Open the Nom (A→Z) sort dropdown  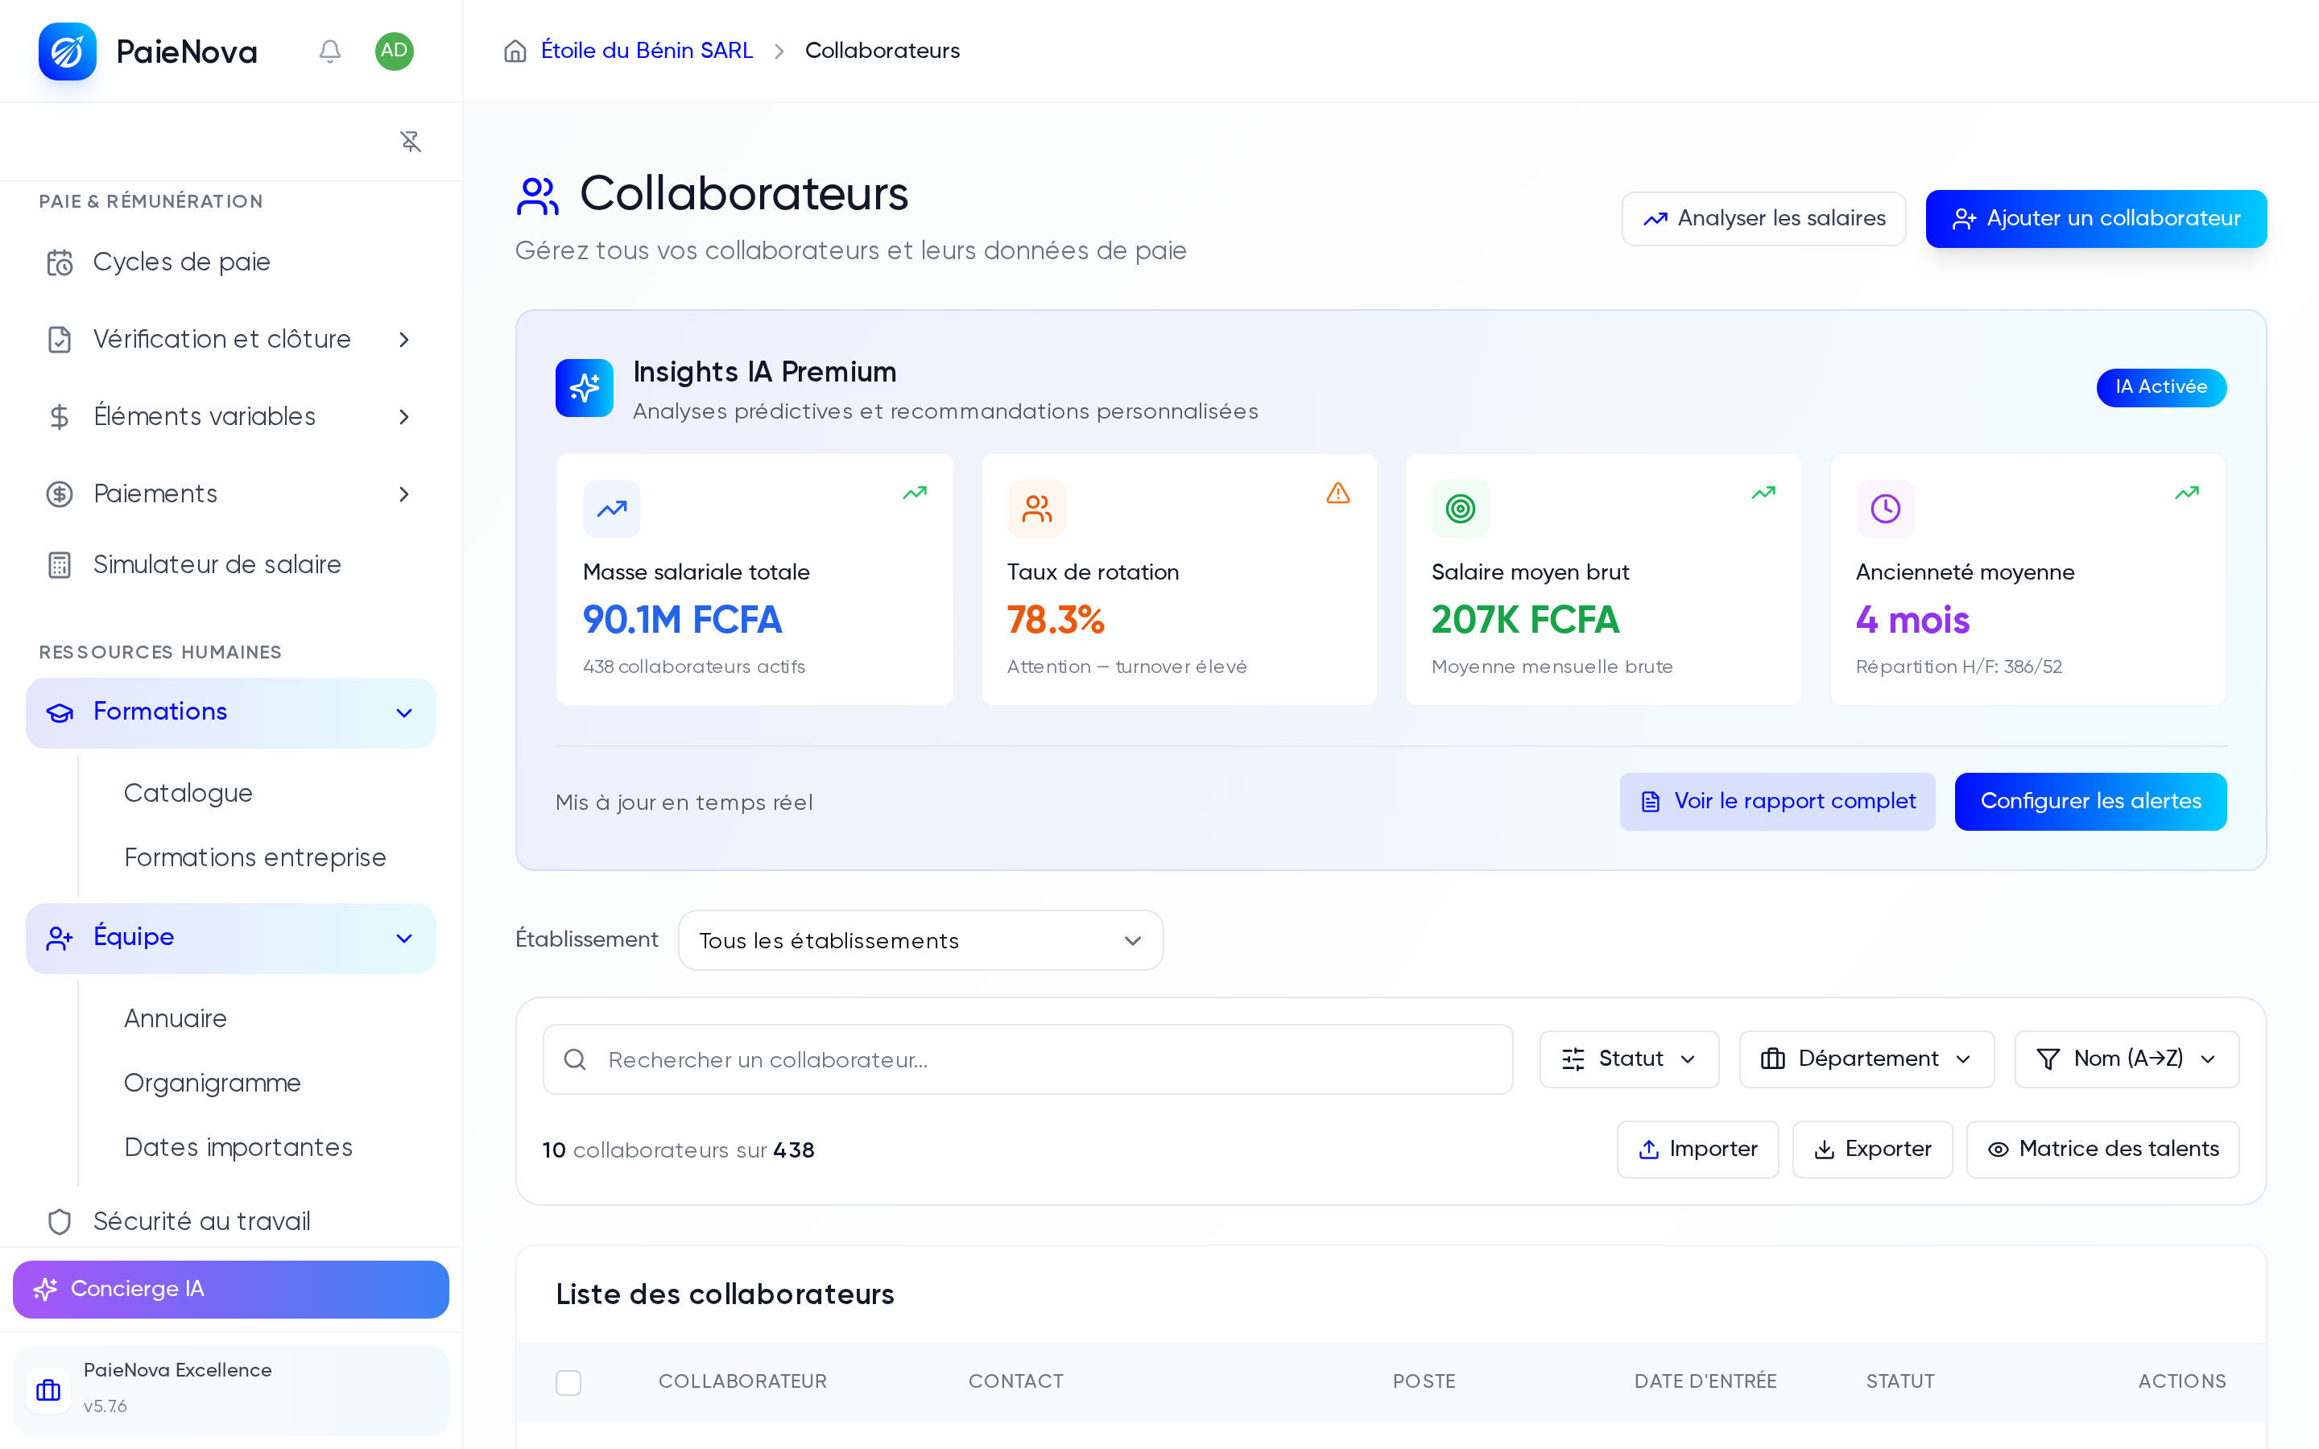click(2127, 1059)
